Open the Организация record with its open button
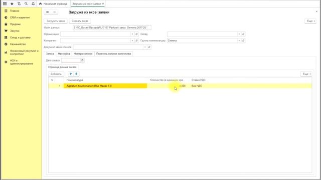The width and height of the screenshot is (321, 180). pyautogui.click(x=137, y=34)
